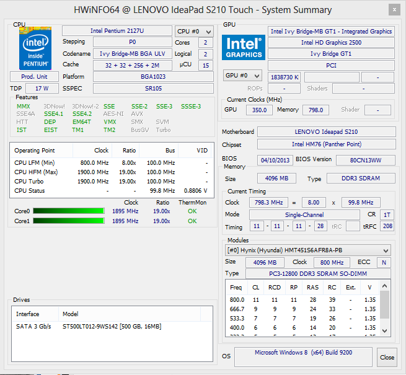This screenshot has height=375, width=406.
Task: Click the SSPEC SR105 field
Action: pyautogui.click(x=153, y=88)
